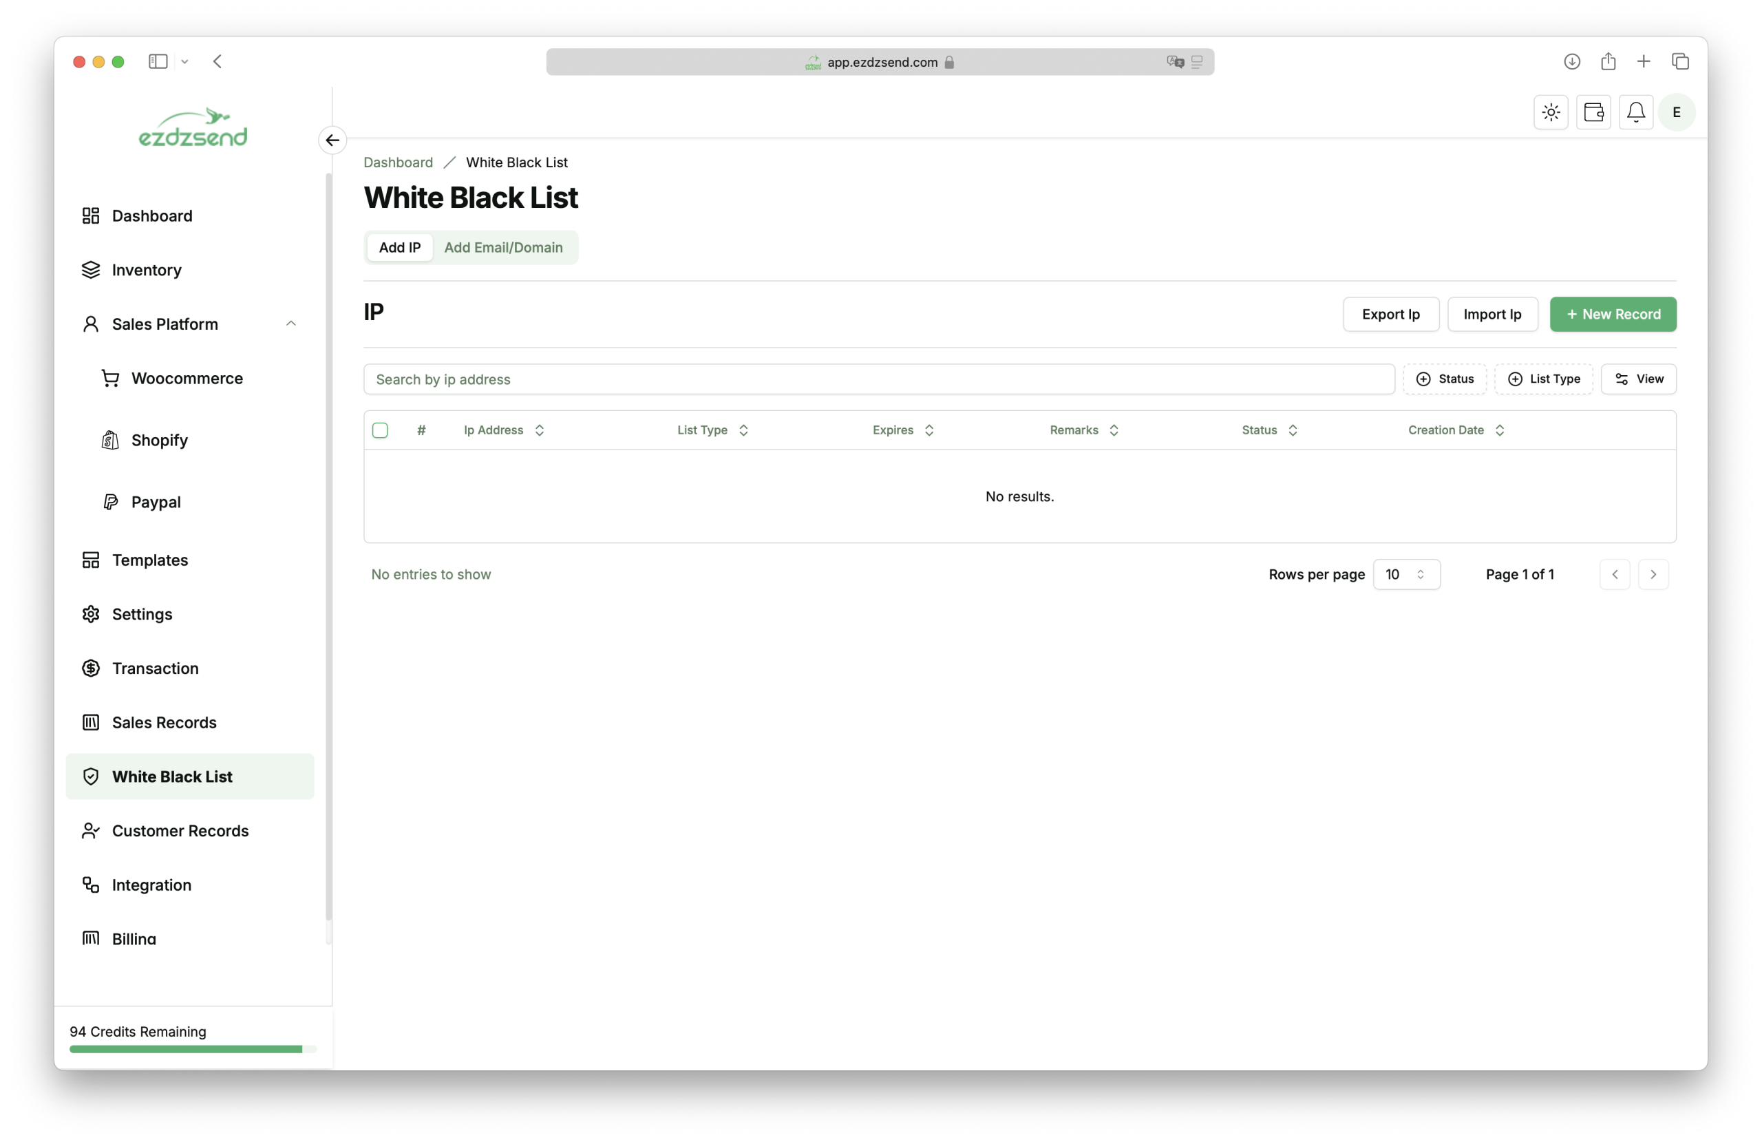Open the List Type filter
The image size is (1762, 1142).
1544,379
